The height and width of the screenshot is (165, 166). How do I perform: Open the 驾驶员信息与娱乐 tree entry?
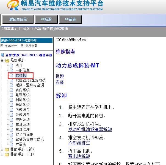coord(30,139)
